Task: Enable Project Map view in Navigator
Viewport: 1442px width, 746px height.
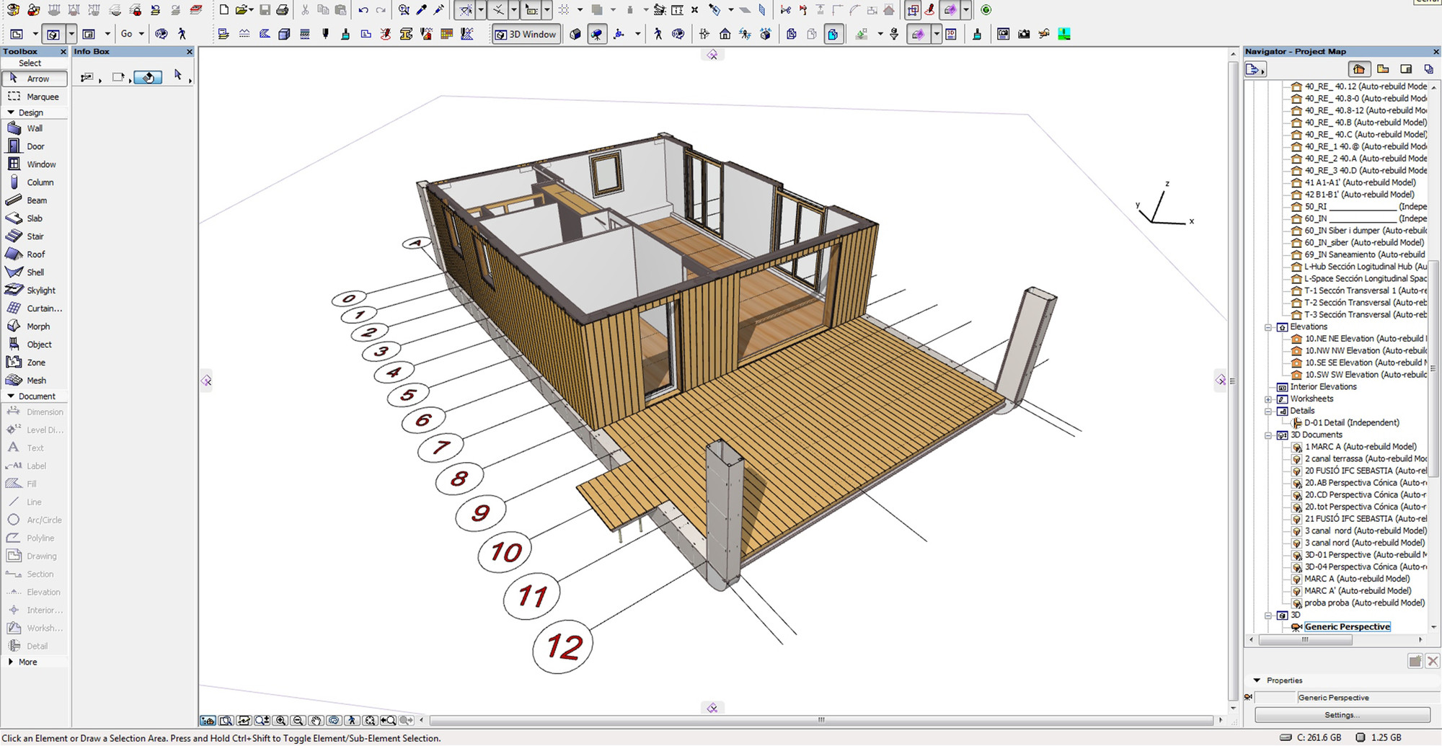Action: 1359,69
